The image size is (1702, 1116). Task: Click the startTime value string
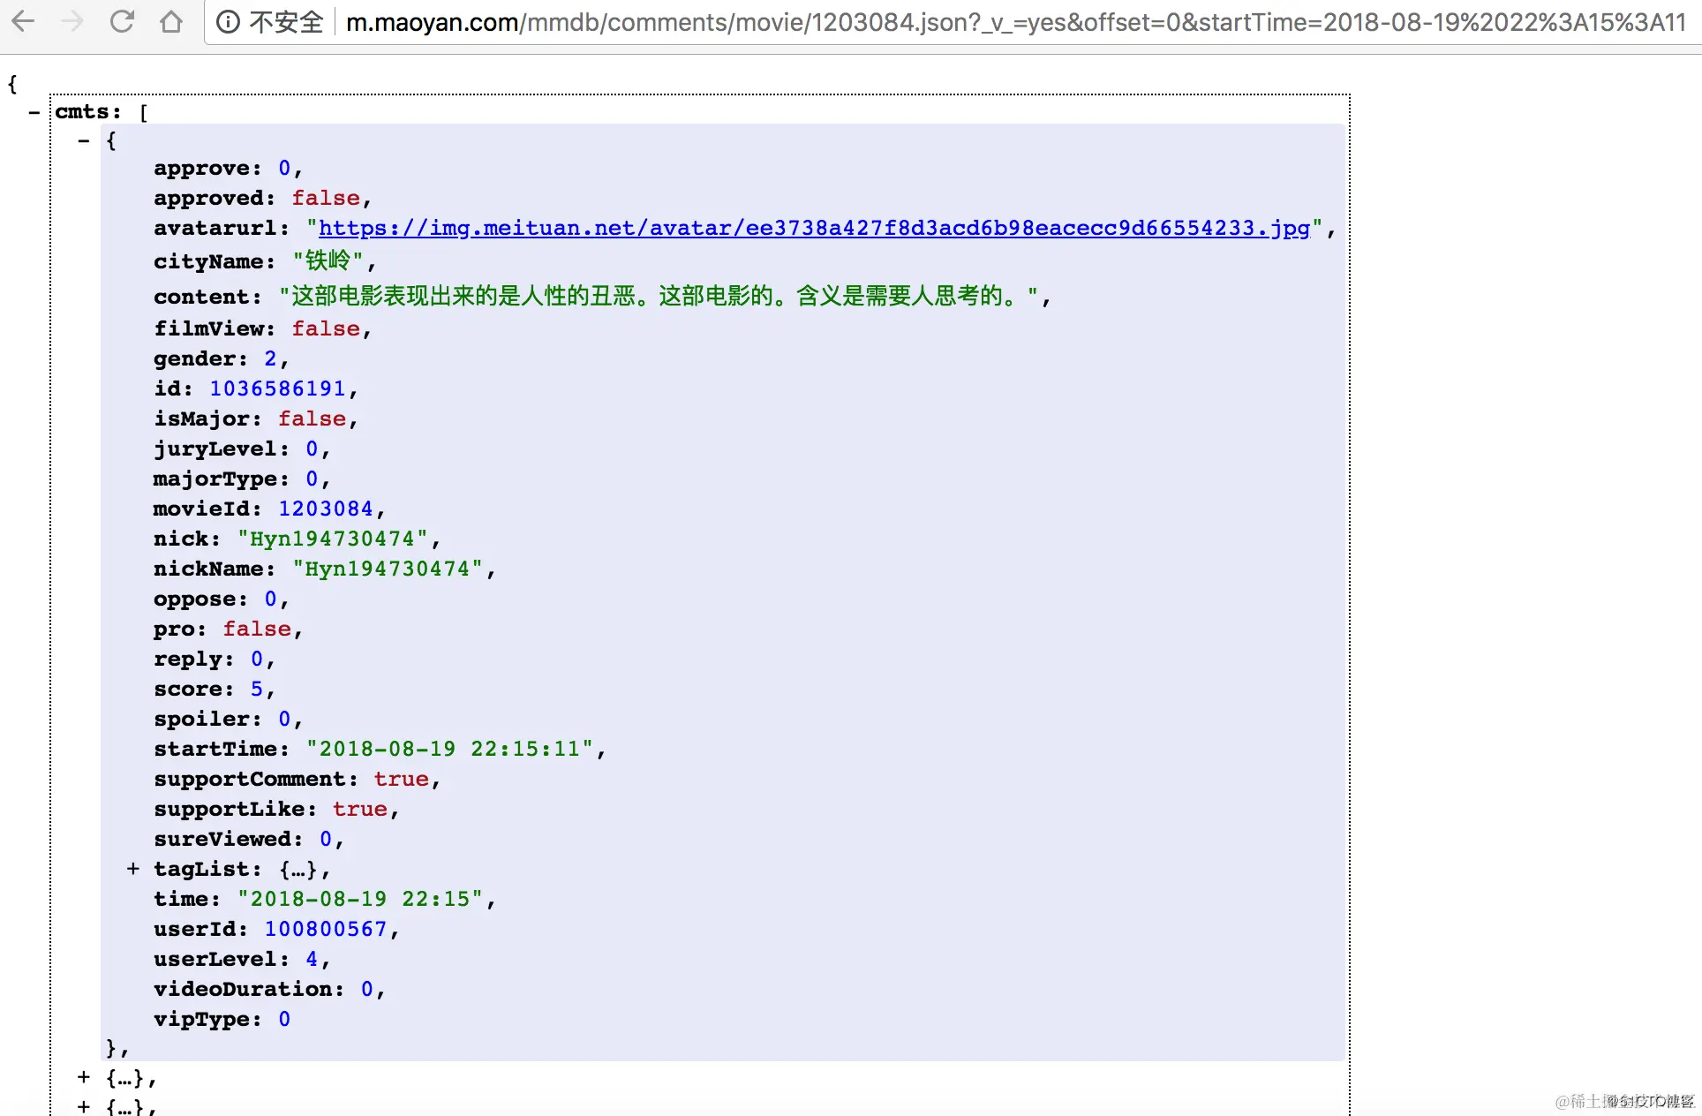[x=449, y=749]
